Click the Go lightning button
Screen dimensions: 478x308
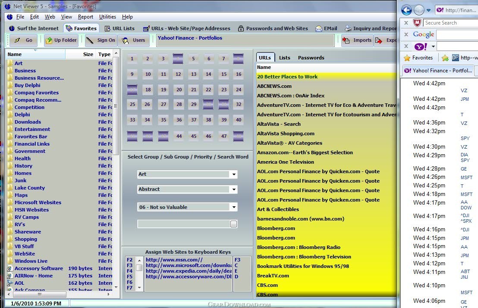23,40
